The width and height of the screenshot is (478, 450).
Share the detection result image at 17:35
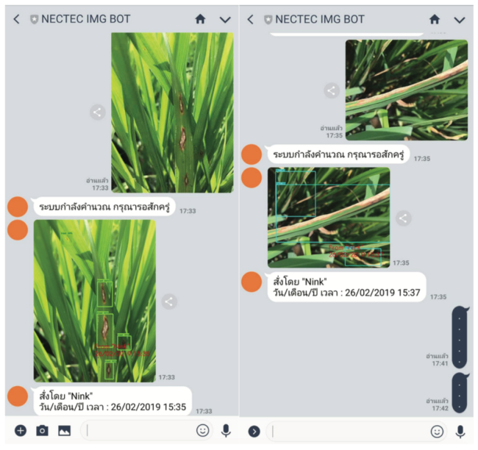403,218
